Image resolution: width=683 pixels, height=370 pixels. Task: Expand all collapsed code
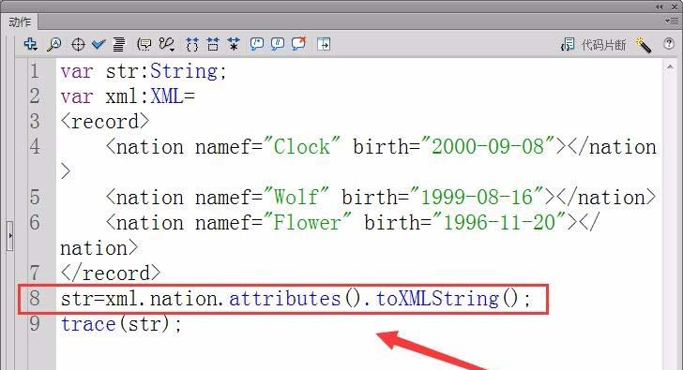tap(234, 44)
